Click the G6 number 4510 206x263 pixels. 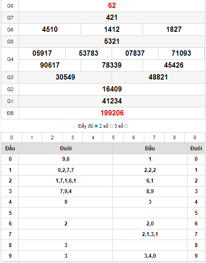tap(50, 29)
